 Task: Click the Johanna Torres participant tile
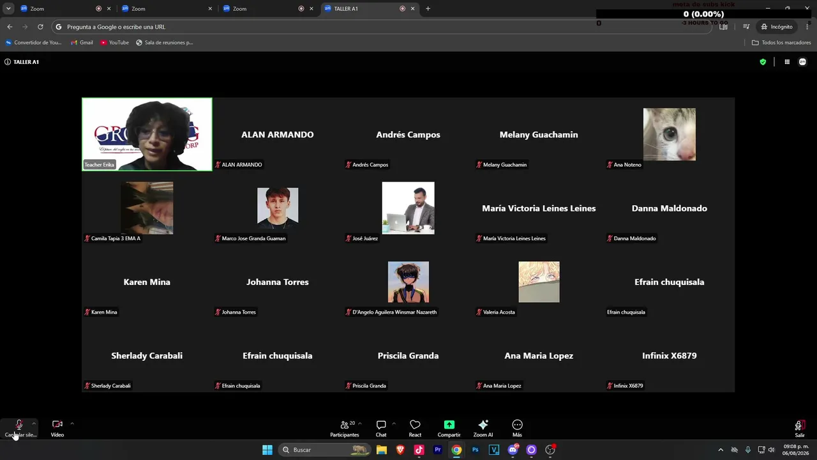(x=278, y=282)
